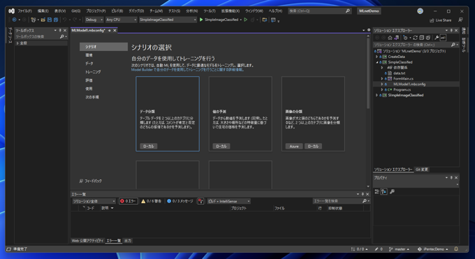
Task: Open the ファイル(F) menu
Action: point(25,11)
